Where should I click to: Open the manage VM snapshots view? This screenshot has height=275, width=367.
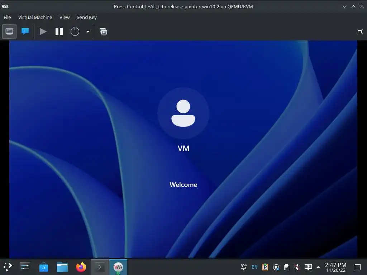pos(103,32)
